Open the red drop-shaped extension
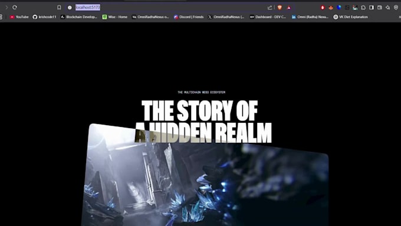 (x=323, y=8)
